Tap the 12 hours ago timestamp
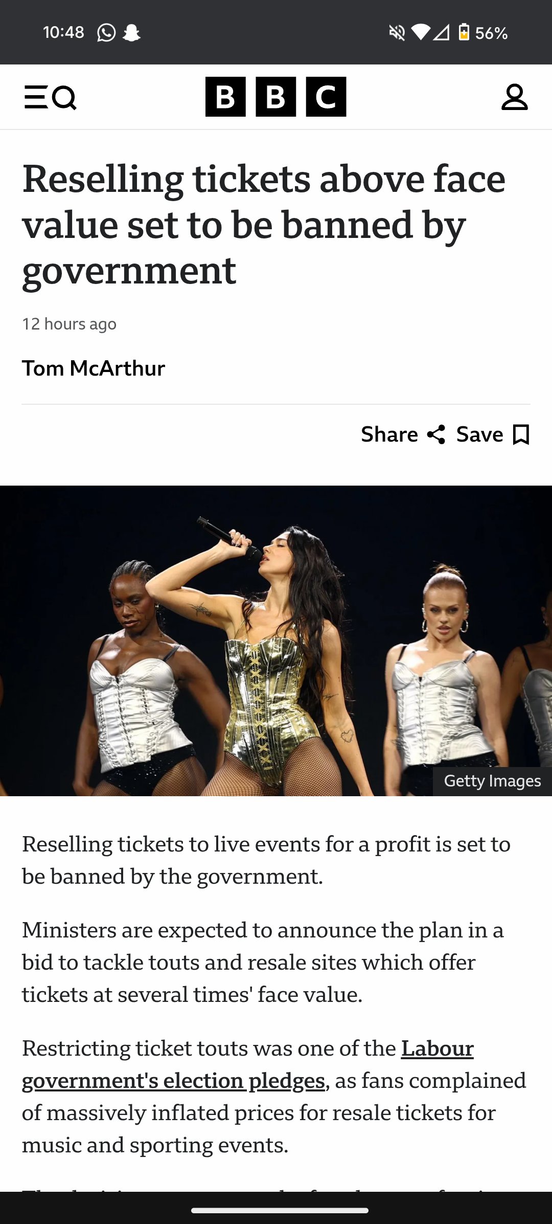552x1224 pixels. 70,324
